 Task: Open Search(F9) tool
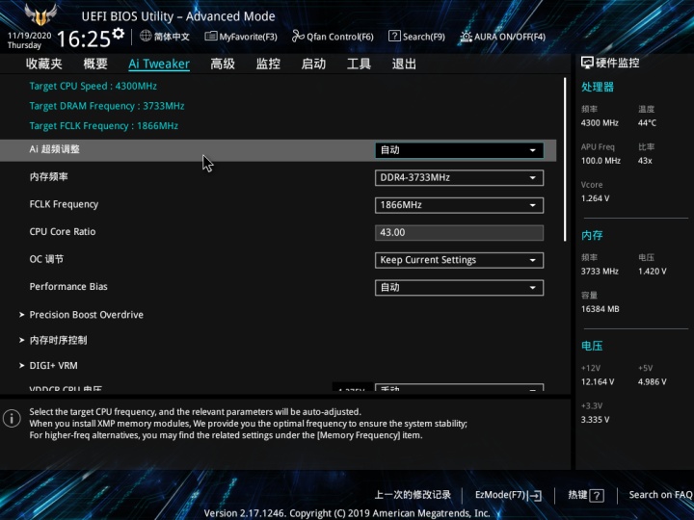[x=416, y=37]
